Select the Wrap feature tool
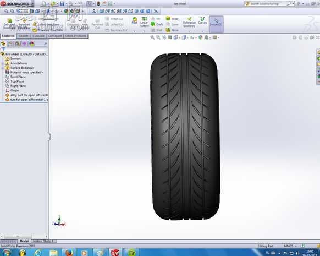The image size is (320, 256). 172,19
